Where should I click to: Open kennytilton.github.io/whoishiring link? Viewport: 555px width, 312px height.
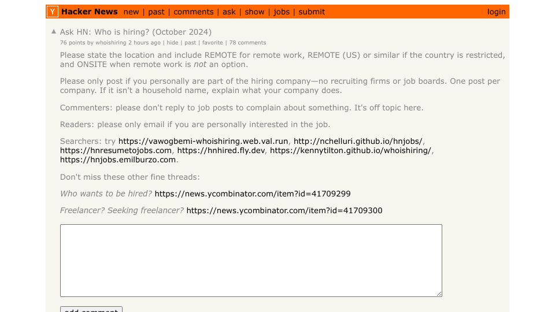350,150
